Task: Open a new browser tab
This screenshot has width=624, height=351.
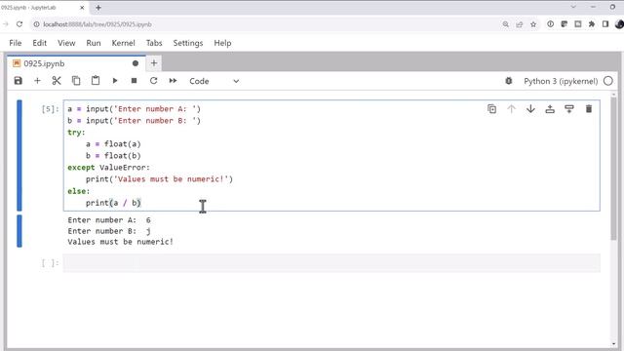Action: tap(98, 8)
